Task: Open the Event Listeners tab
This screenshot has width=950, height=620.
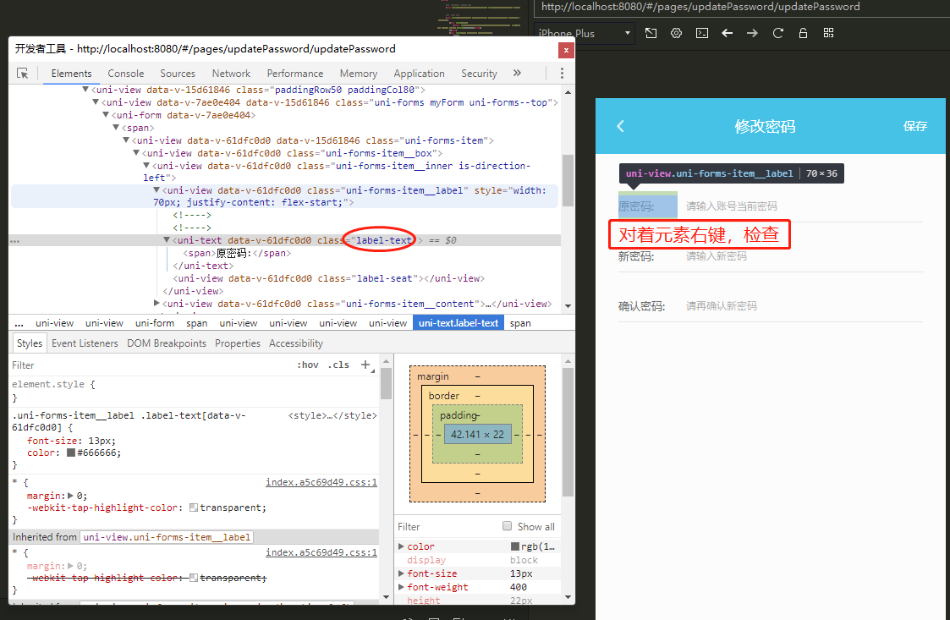Action: pos(85,343)
